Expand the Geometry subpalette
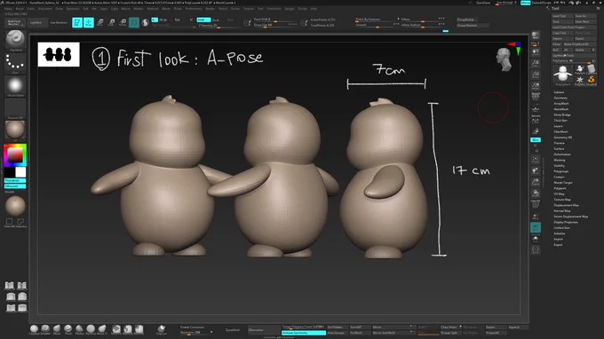The image size is (604, 339). 560,98
